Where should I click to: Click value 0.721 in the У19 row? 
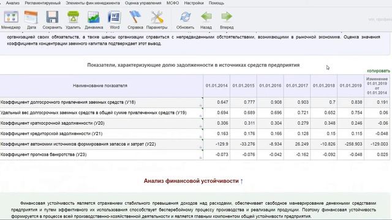tap(303, 112)
